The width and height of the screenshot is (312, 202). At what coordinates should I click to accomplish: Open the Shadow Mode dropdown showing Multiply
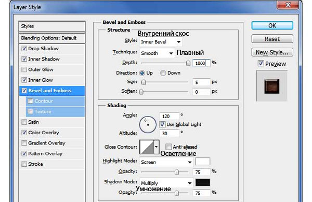[166, 183]
